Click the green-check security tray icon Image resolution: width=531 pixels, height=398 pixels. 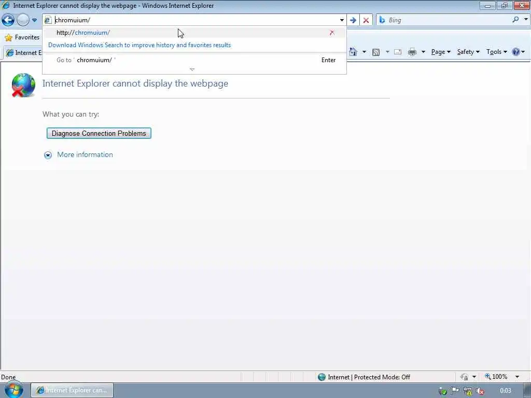[442, 391]
